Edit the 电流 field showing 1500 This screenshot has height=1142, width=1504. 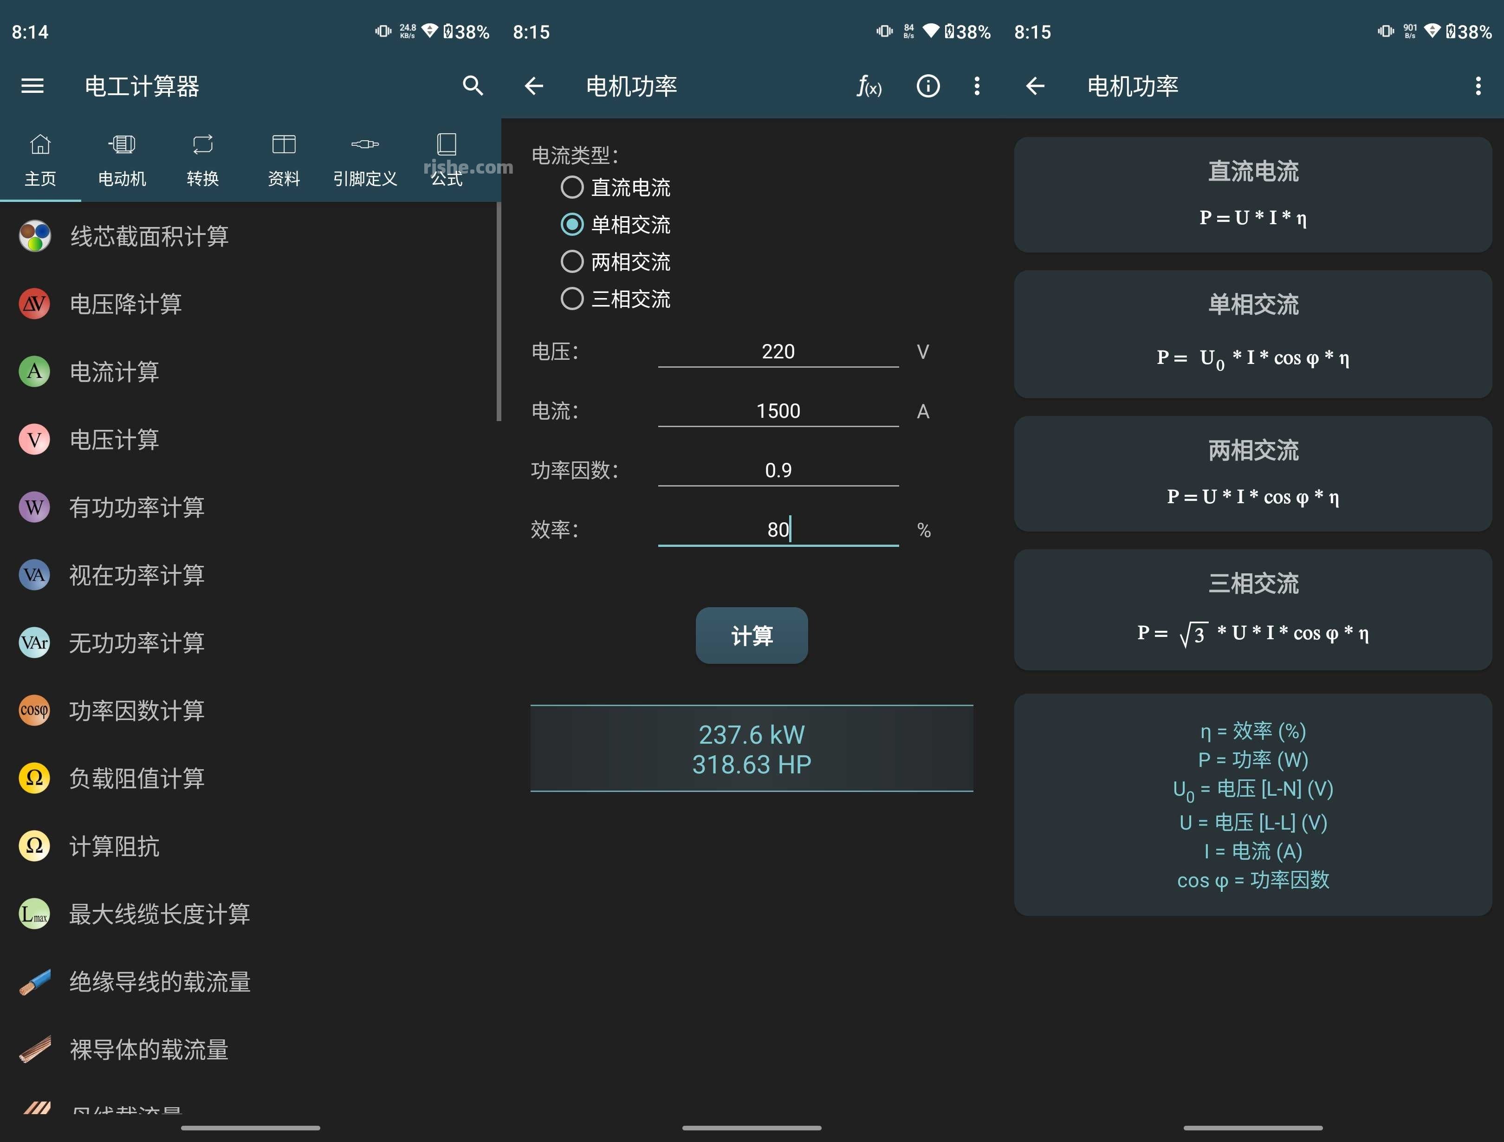(778, 411)
